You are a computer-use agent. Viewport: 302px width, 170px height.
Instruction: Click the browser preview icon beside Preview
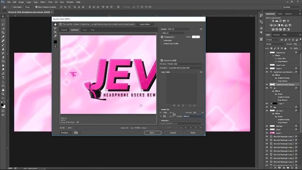76,133
